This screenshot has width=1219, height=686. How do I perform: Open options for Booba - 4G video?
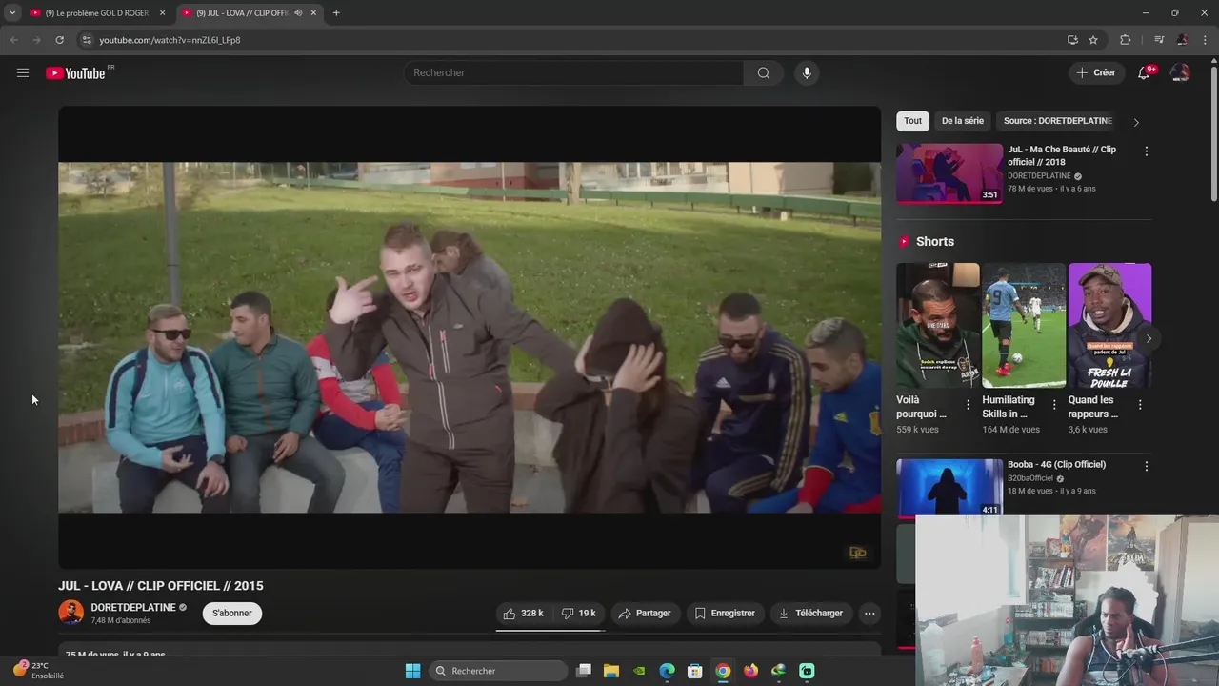tap(1146, 466)
